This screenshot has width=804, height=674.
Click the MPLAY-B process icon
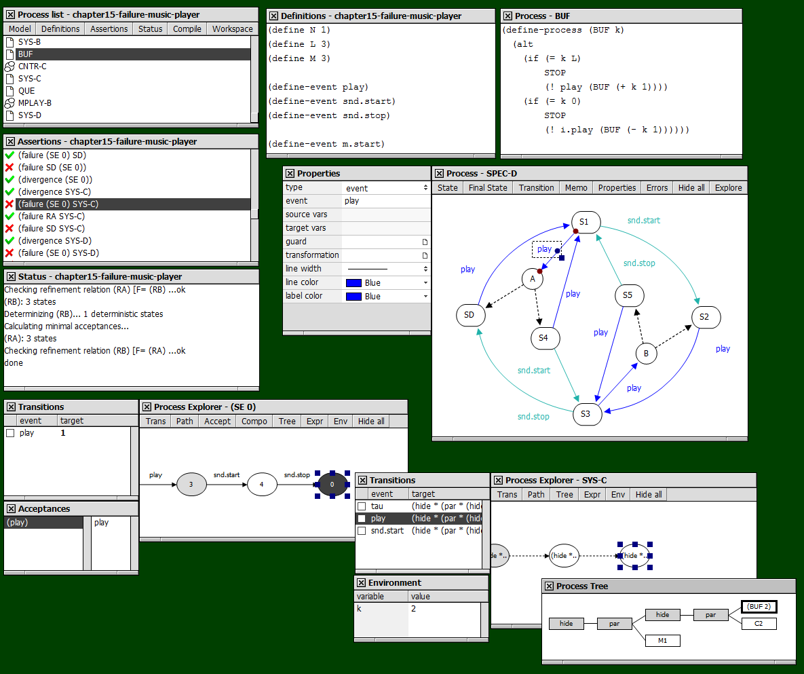[9, 103]
